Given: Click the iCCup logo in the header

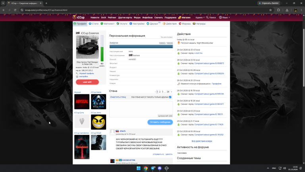Looking at the screenshot, I should tap(79, 18).
